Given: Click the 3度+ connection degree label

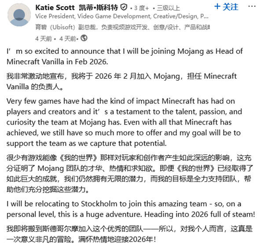Looking at the screenshot, I should point(141,8).
